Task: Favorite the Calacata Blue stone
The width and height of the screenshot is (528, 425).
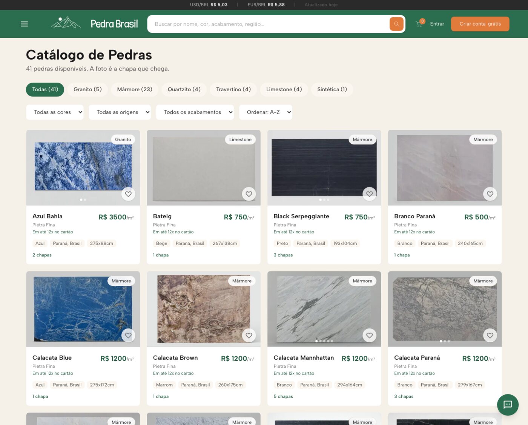Action: [128, 335]
